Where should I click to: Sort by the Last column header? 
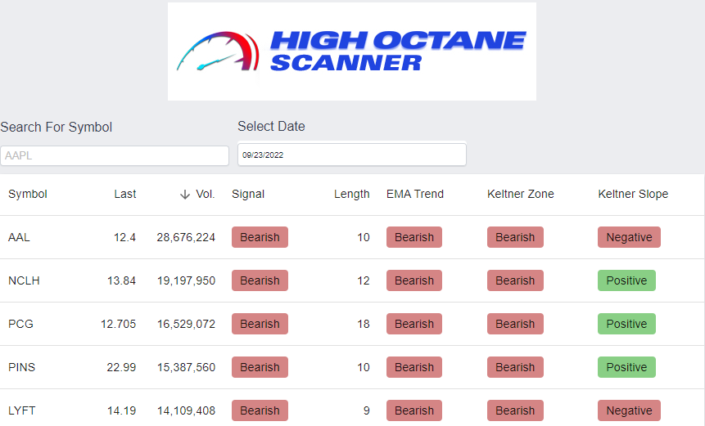[x=125, y=194]
